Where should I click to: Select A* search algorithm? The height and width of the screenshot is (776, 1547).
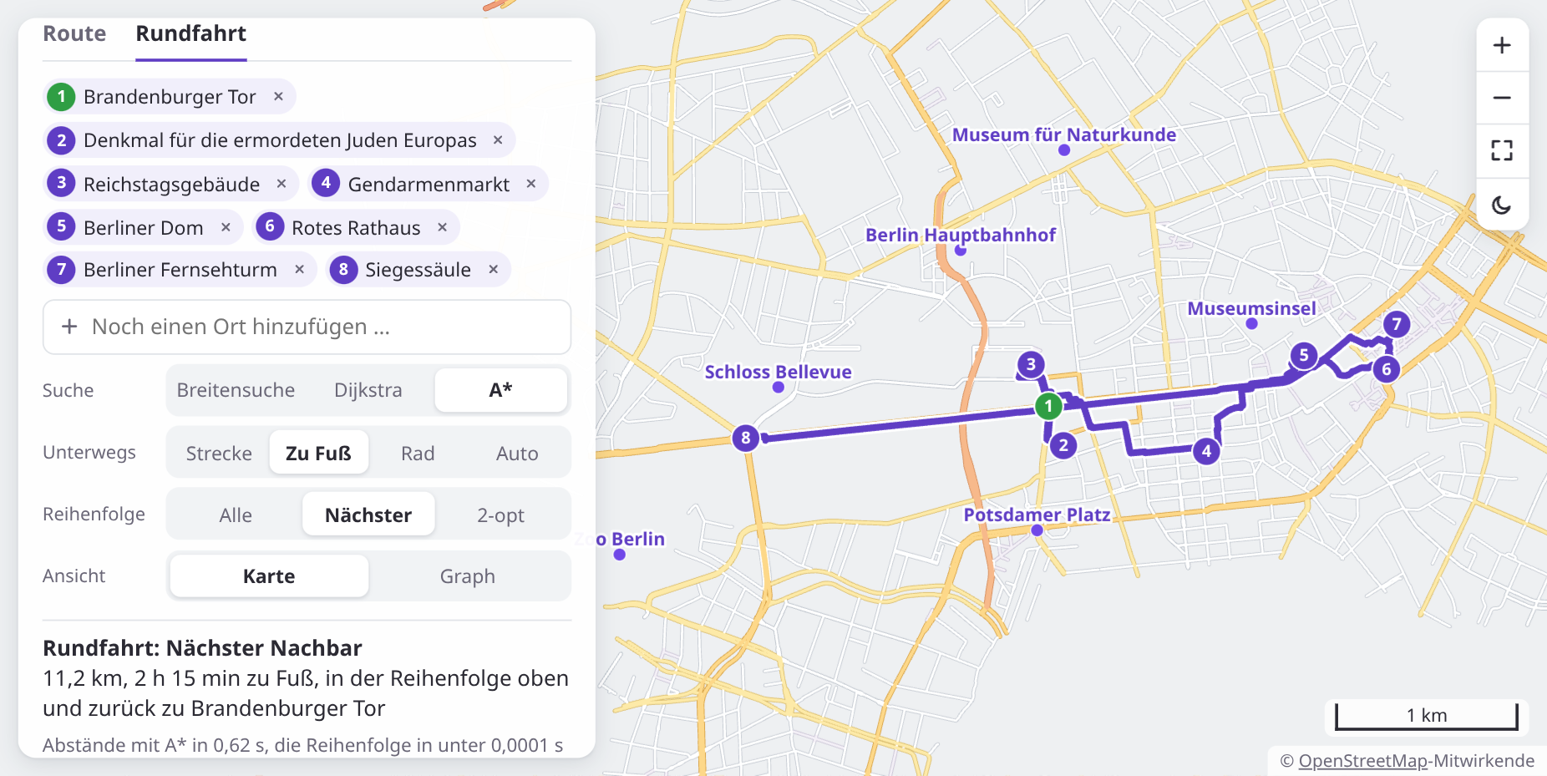tap(501, 390)
